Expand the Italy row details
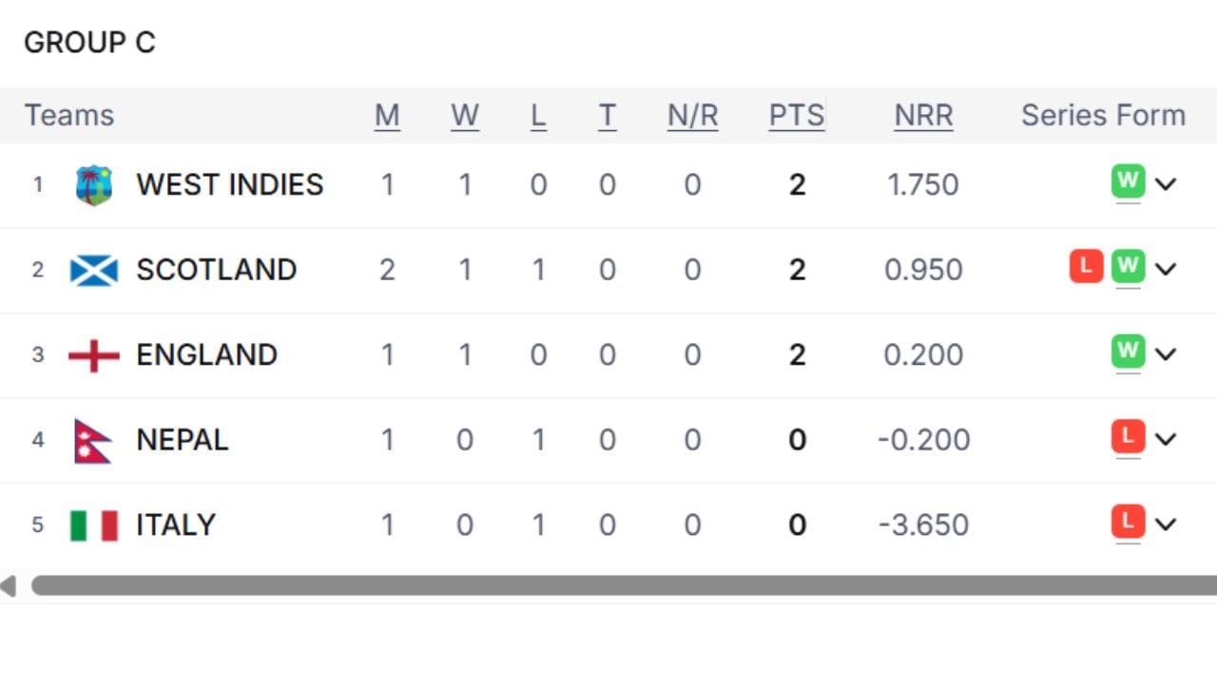 1168,524
